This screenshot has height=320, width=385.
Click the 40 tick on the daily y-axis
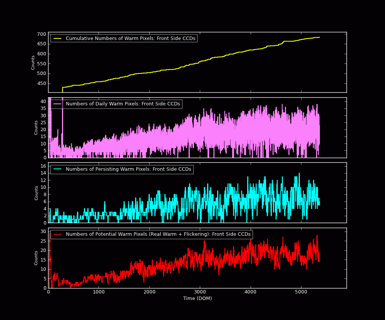[x=44, y=102]
